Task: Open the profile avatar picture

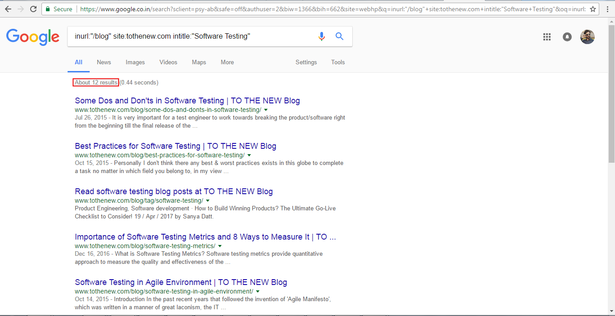Action: 587,36
